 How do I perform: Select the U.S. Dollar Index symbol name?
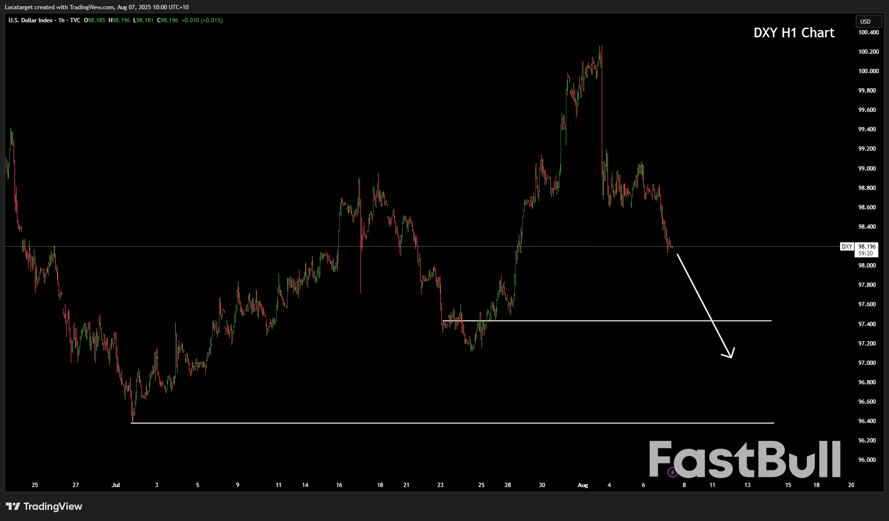[x=29, y=20]
